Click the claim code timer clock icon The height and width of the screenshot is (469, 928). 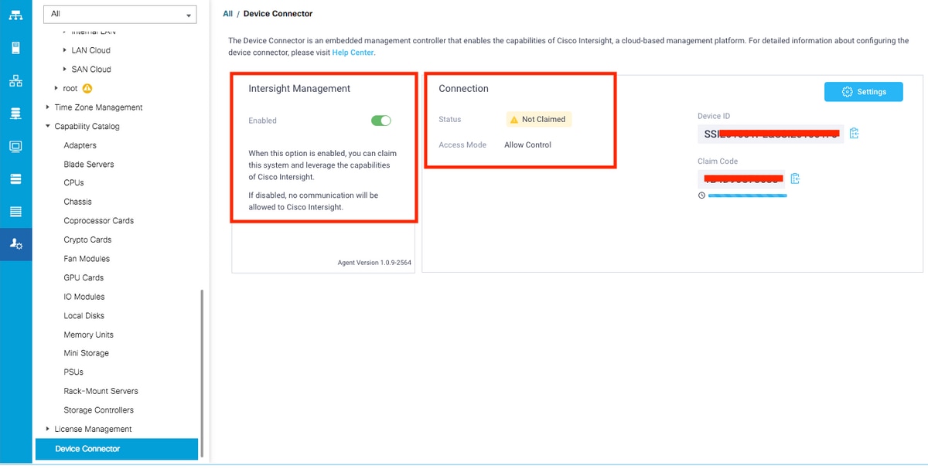click(x=701, y=195)
